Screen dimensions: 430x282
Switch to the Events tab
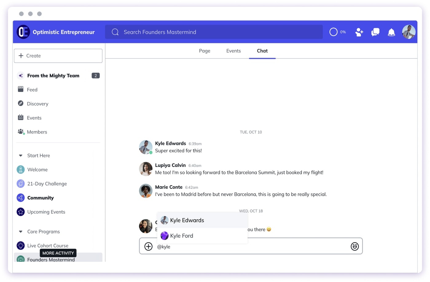pyautogui.click(x=233, y=51)
